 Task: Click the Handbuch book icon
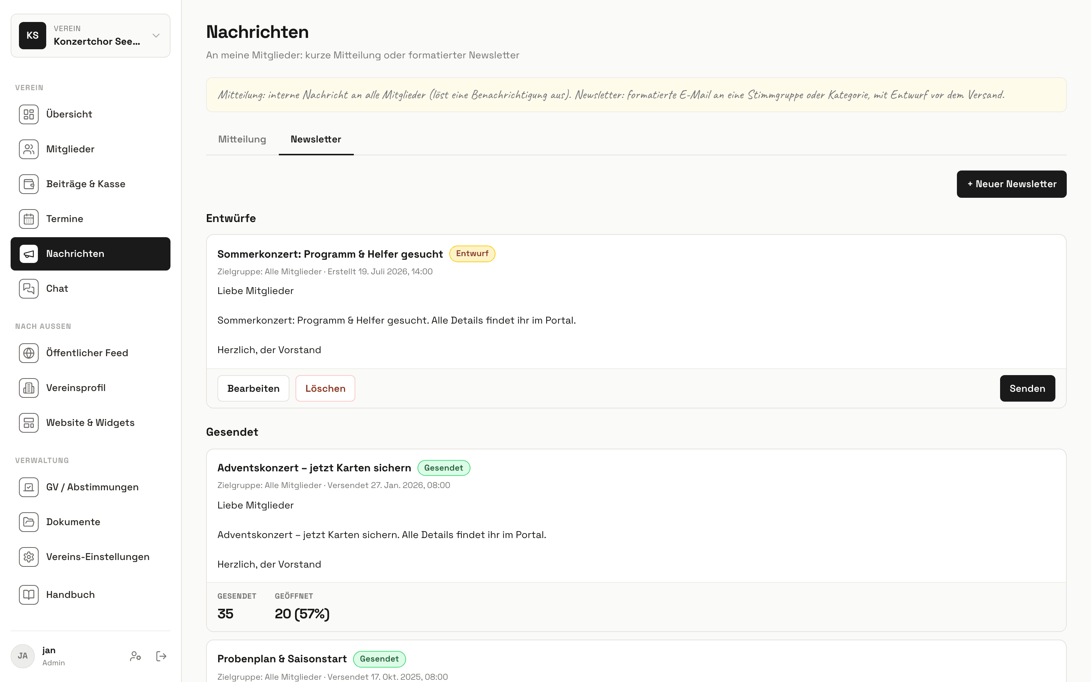(29, 595)
